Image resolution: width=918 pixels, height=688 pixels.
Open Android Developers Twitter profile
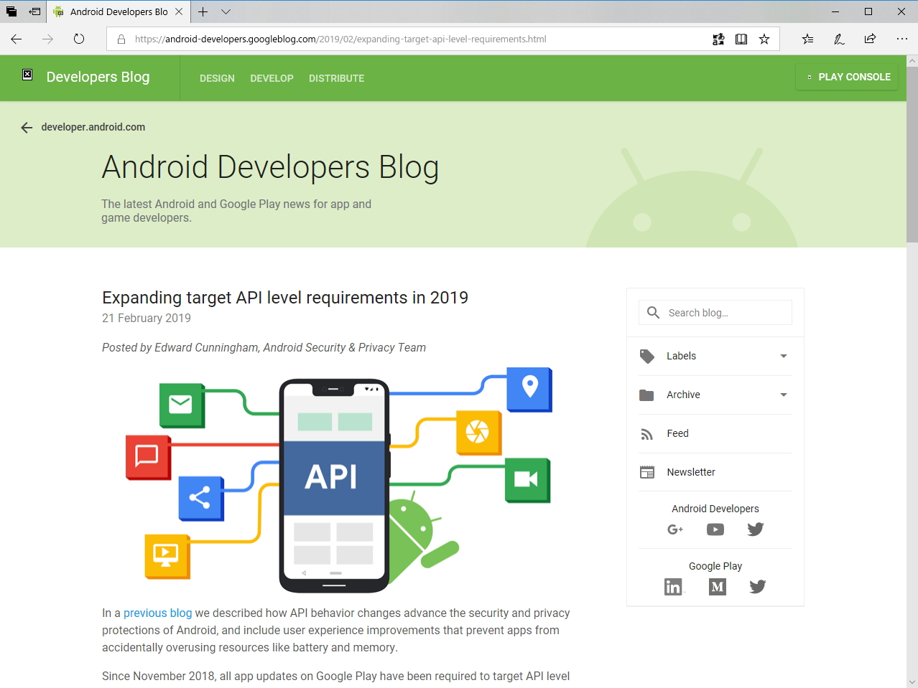[755, 529]
